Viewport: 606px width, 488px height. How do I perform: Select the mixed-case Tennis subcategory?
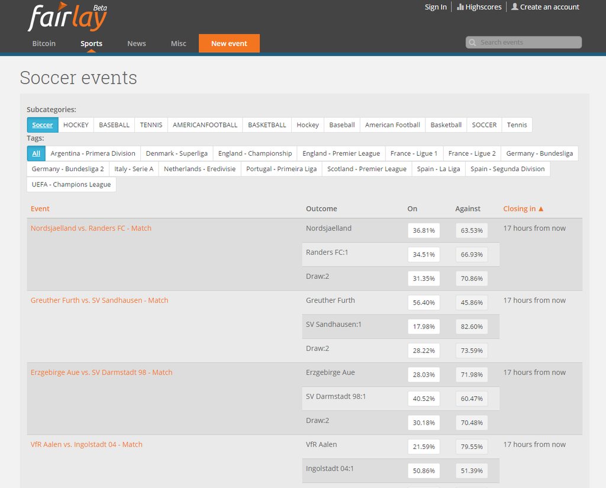517,125
